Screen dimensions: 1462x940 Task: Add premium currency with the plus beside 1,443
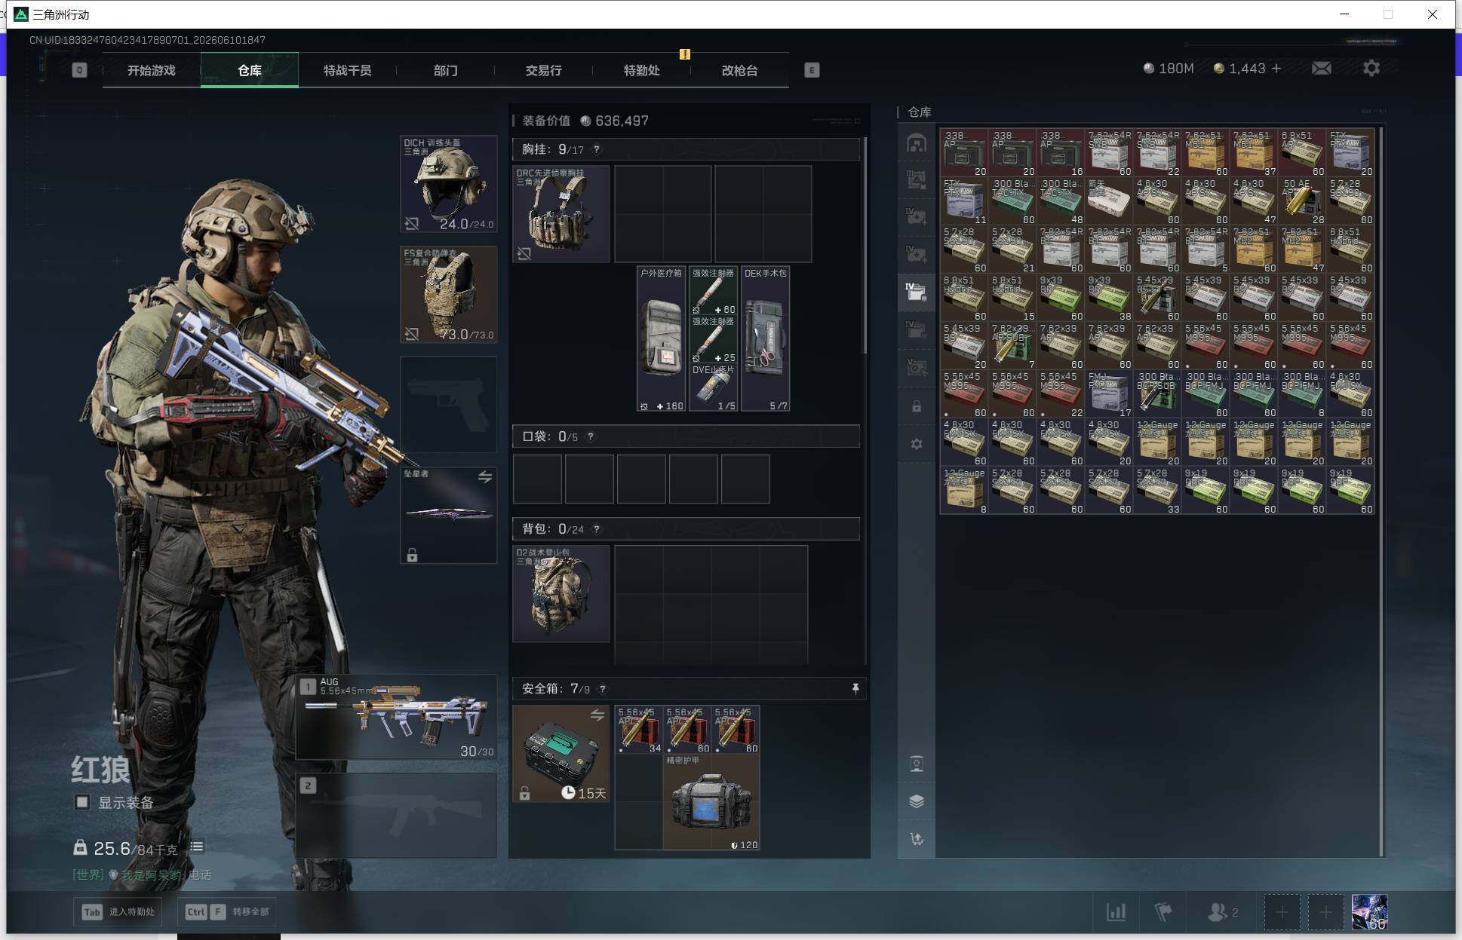pos(1276,69)
